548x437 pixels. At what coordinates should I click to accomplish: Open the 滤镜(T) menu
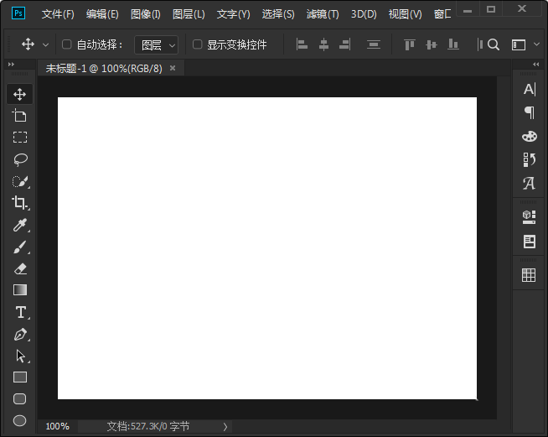pos(323,14)
